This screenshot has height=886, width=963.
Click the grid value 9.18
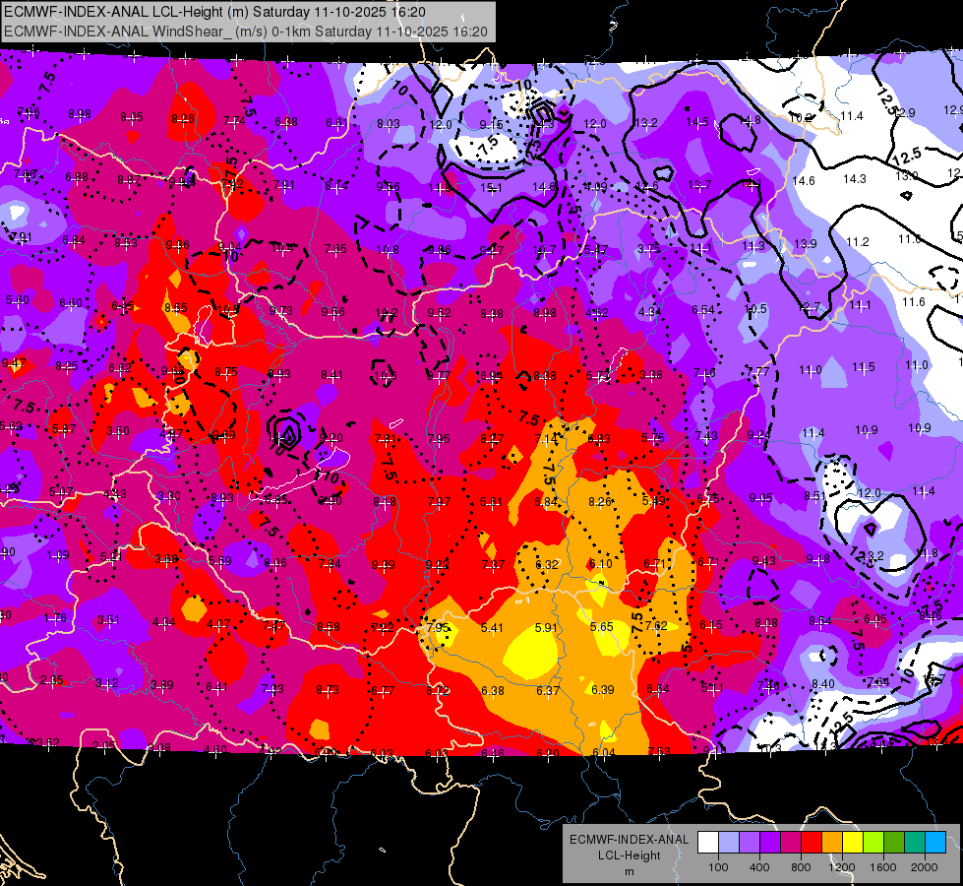(818, 559)
